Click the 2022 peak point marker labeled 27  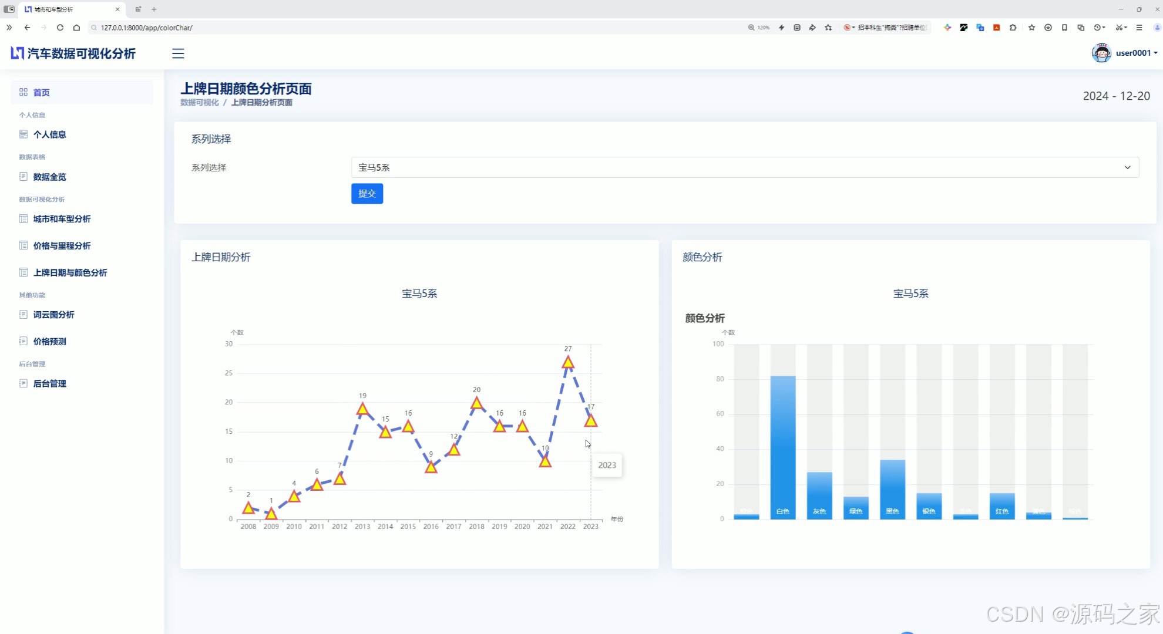point(567,363)
